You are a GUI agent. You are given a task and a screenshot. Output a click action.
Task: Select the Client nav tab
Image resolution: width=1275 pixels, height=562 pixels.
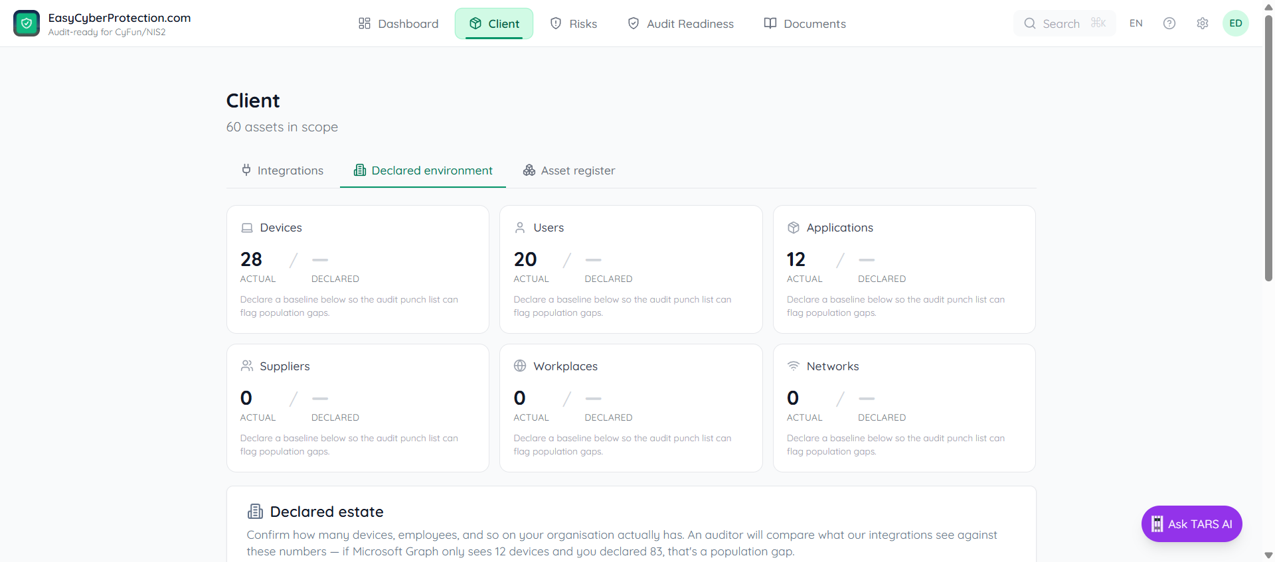click(x=494, y=24)
